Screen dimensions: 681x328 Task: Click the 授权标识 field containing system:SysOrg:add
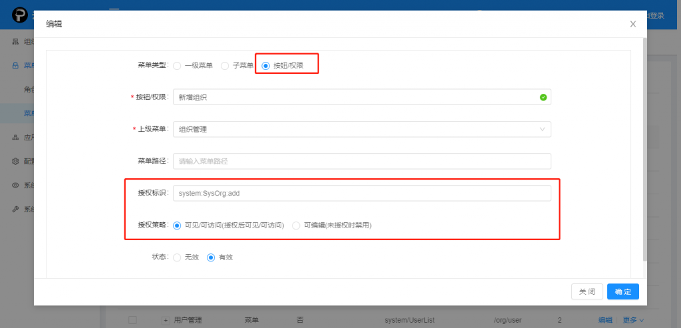point(361,193)
